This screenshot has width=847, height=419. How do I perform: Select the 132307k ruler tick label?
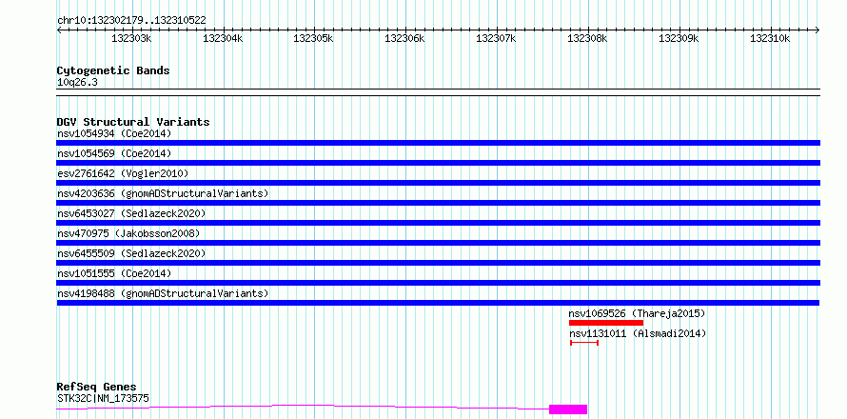497,38
